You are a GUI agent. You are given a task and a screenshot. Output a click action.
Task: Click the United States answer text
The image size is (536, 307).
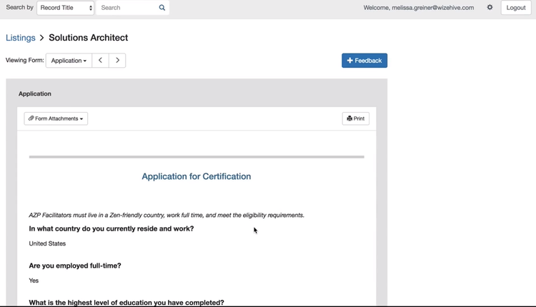(x=47, y=243)
